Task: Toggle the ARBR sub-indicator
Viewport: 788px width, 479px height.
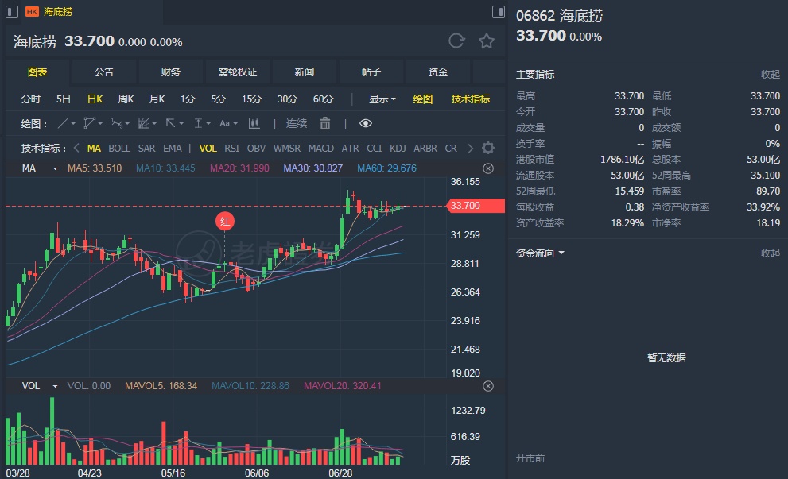Action: coord(425,148)
